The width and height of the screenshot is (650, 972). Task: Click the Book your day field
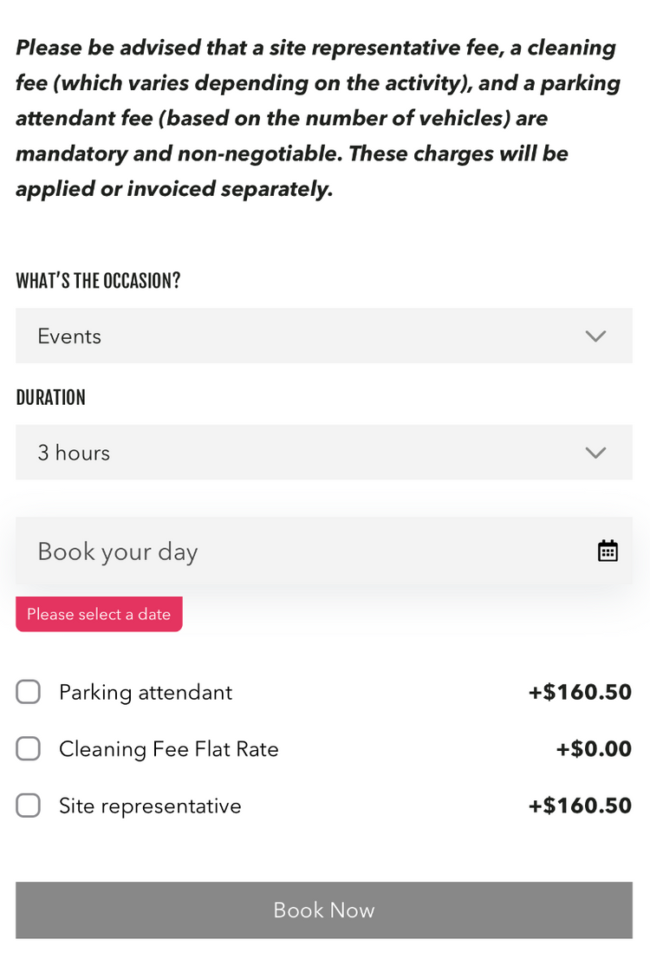295,551
